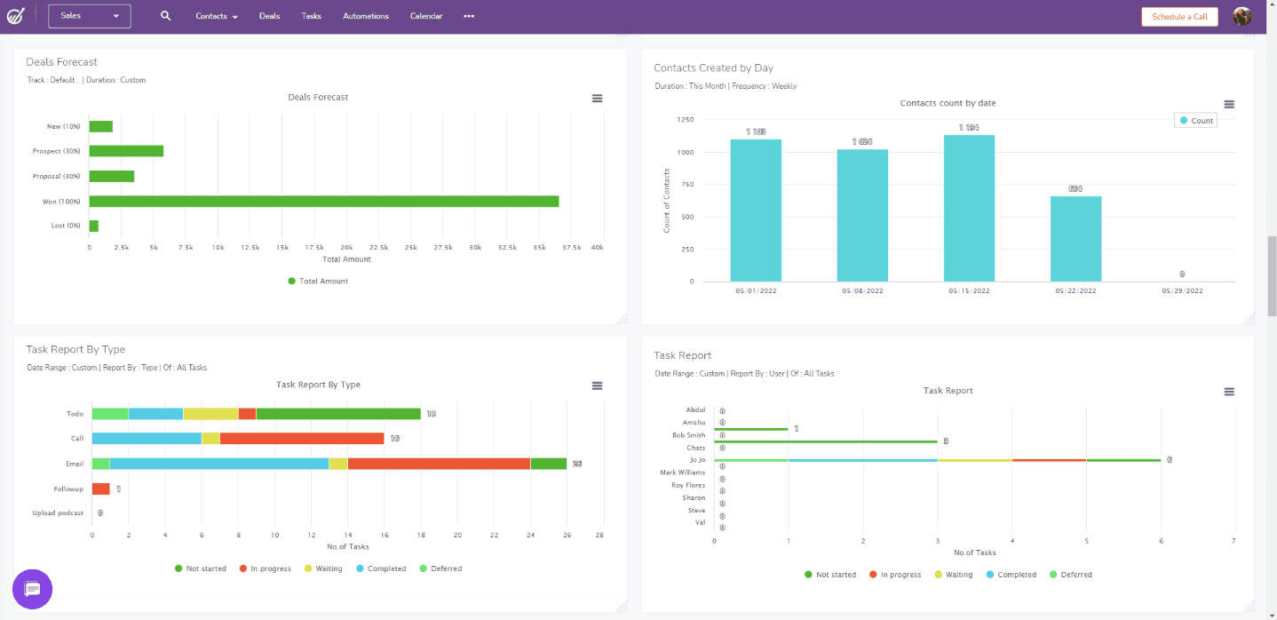Viewport: 1277px width, 620px height.
Task: Toggle Completed legend in Task Report By Type
Action: click(x=380, y=568)
